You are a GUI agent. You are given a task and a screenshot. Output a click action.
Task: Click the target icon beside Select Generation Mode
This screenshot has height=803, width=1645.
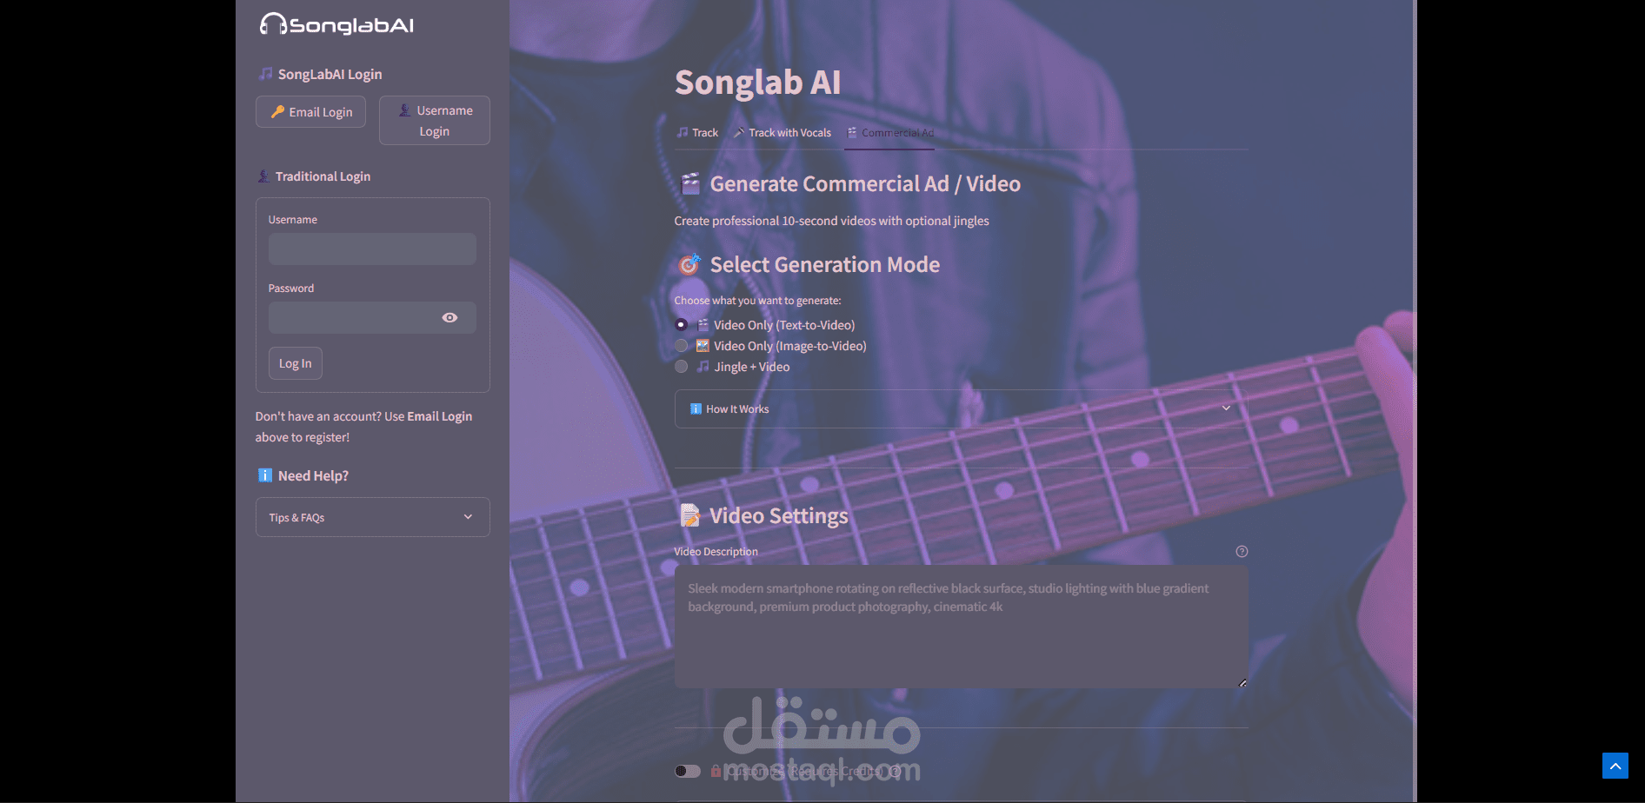[x=689, y=264]
